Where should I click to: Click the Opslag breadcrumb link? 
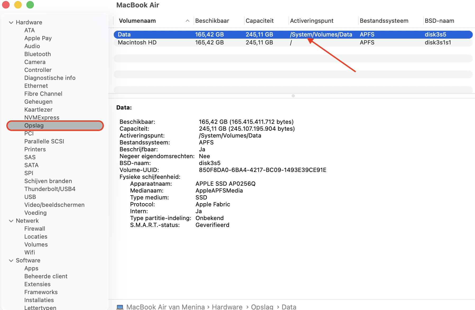click(262, 307)
